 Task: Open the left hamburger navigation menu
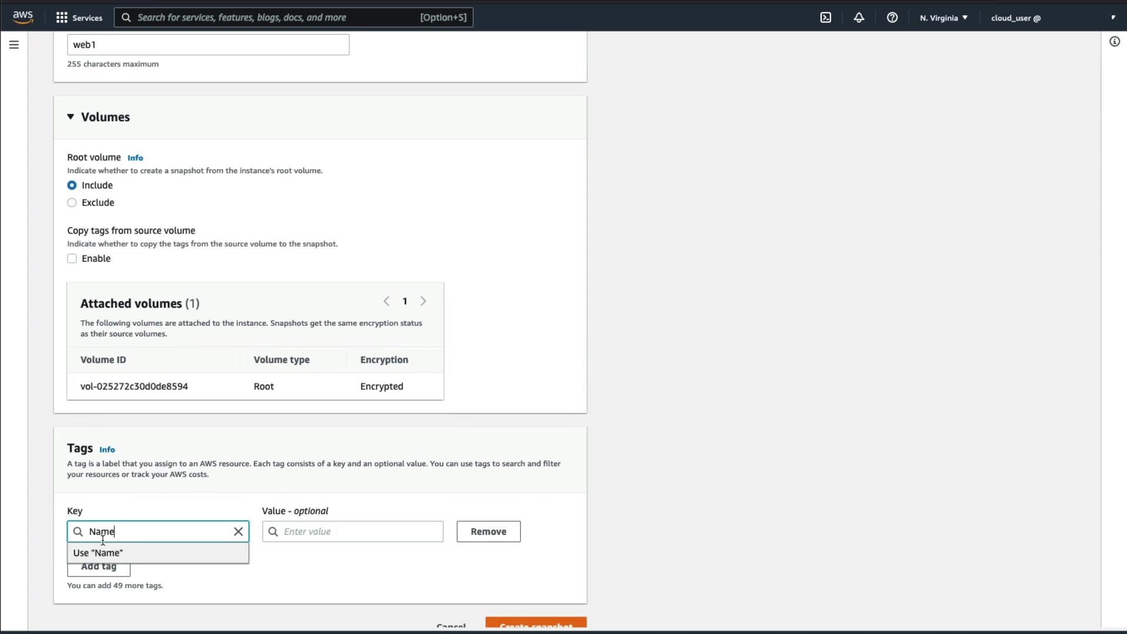[x=14, y=45]
